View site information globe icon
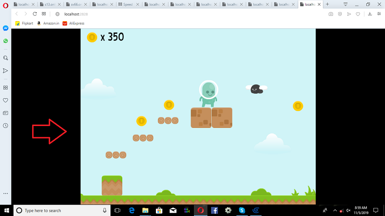This screenshot has height=216, width=385. click(x=57, y=14)
